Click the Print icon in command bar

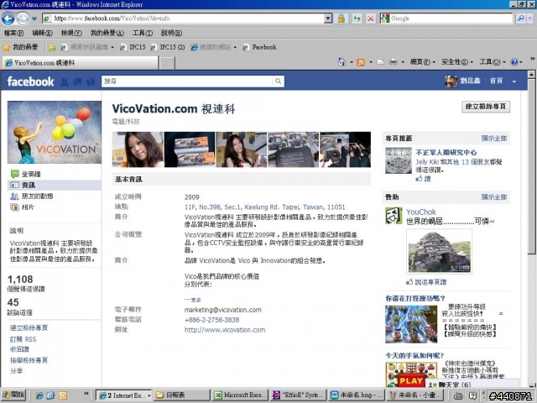coord(394,62)
